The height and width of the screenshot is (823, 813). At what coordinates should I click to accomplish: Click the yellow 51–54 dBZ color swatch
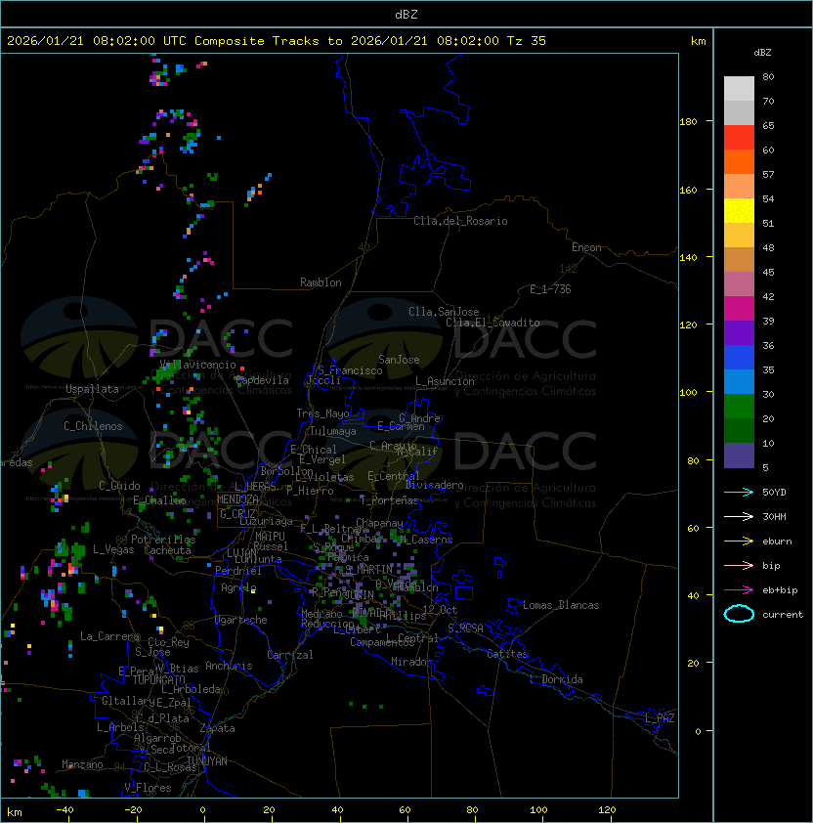(x=739, y=210)
